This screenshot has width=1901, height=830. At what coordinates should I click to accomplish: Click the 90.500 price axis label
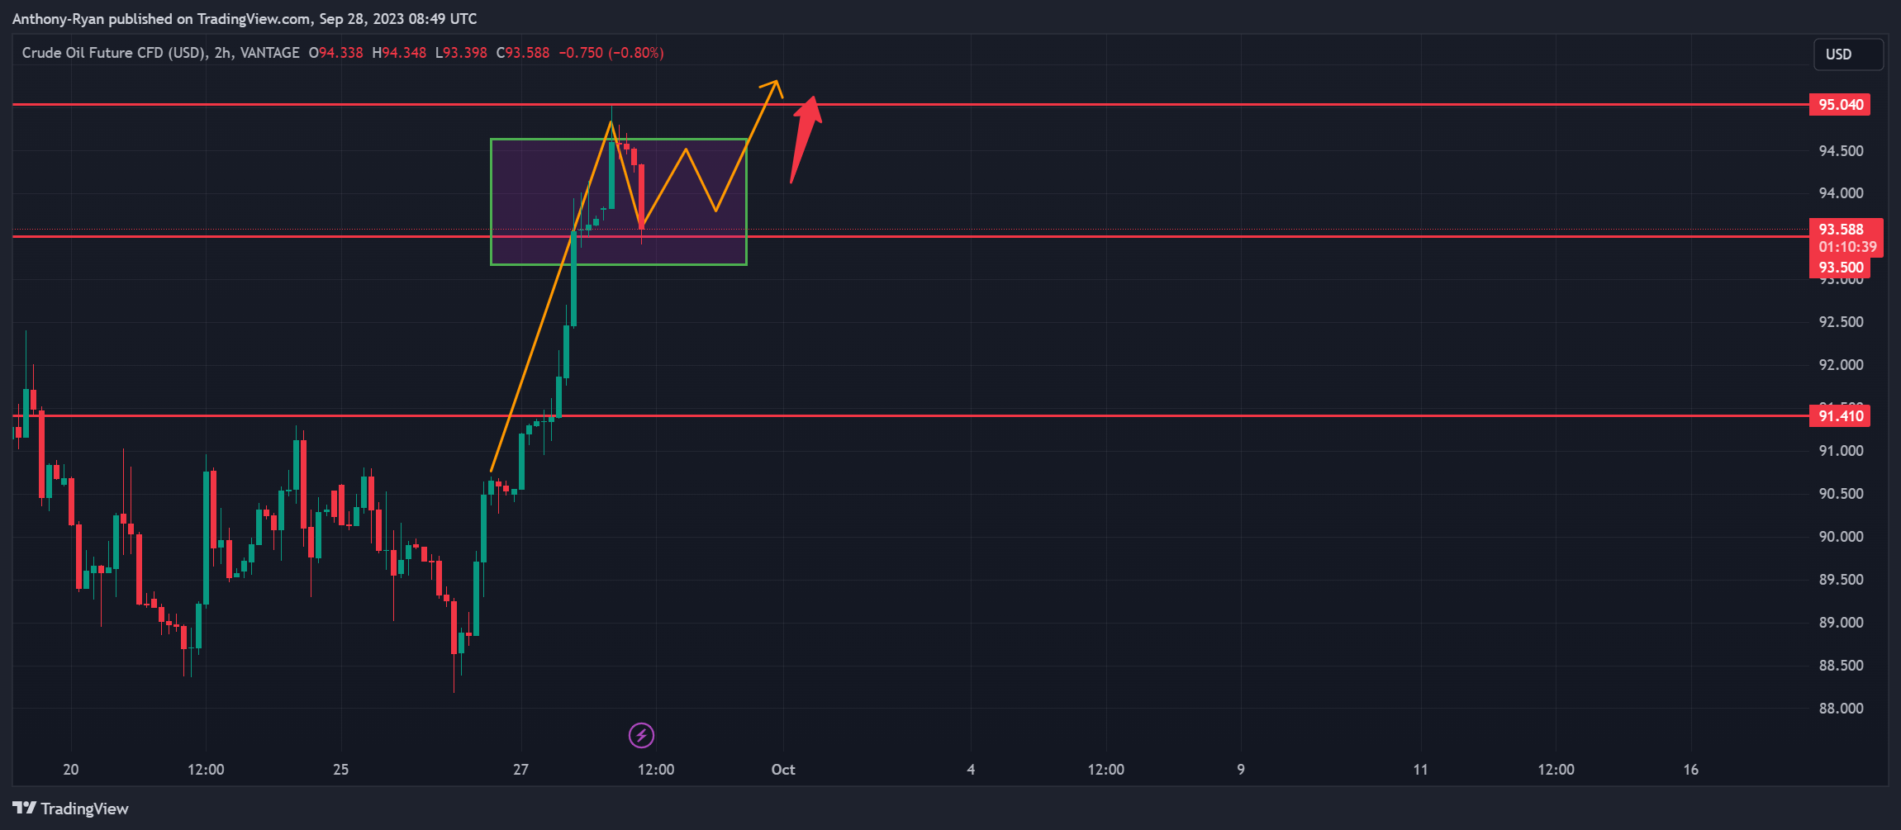click(1841, 494)
